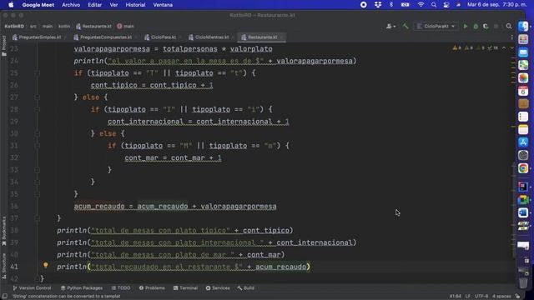Open the tab options three-dot menu
The height and width of the screenshot is (300, 534).
pyautogui.click(x=511, y=37)
